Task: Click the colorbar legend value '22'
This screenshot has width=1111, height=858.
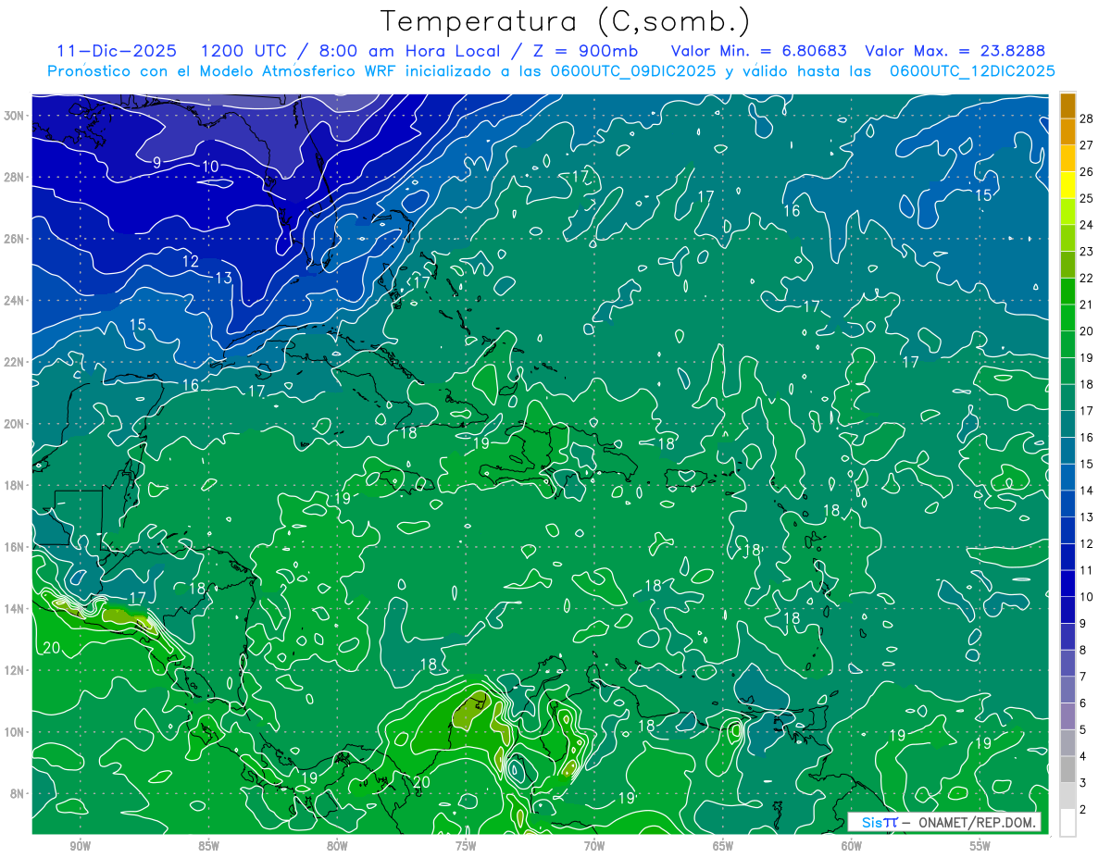Action: tap(1086, 278)
